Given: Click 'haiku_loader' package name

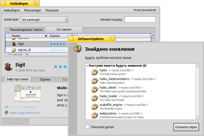Looking at the screenshot, I should click(x=109, y=96).
